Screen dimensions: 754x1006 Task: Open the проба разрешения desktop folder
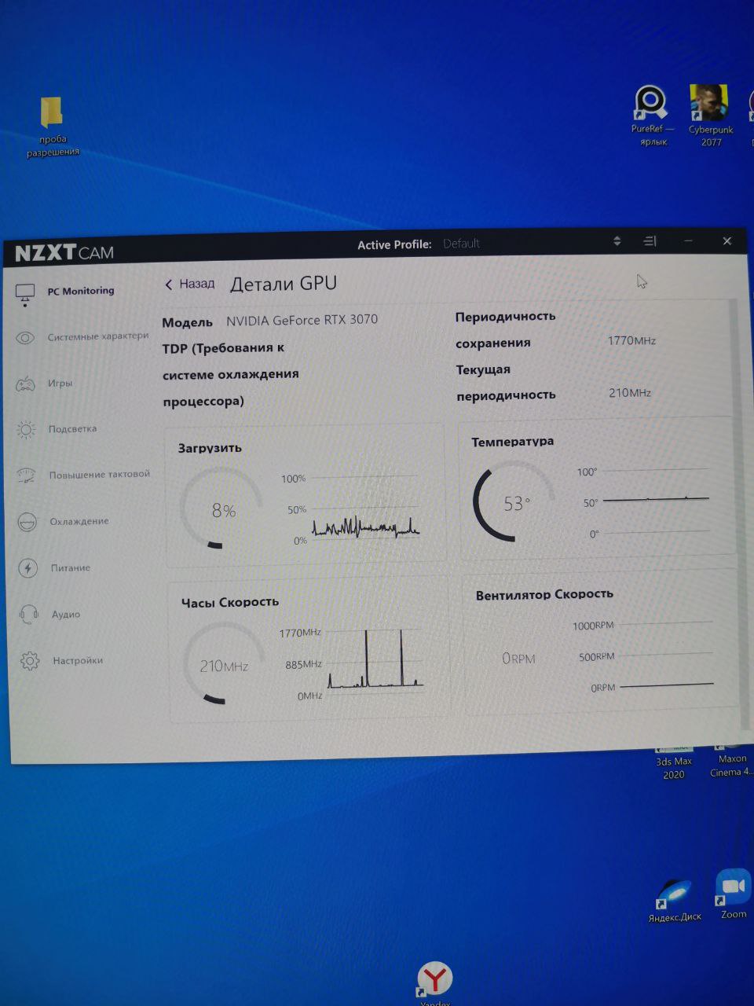(52, 126)
